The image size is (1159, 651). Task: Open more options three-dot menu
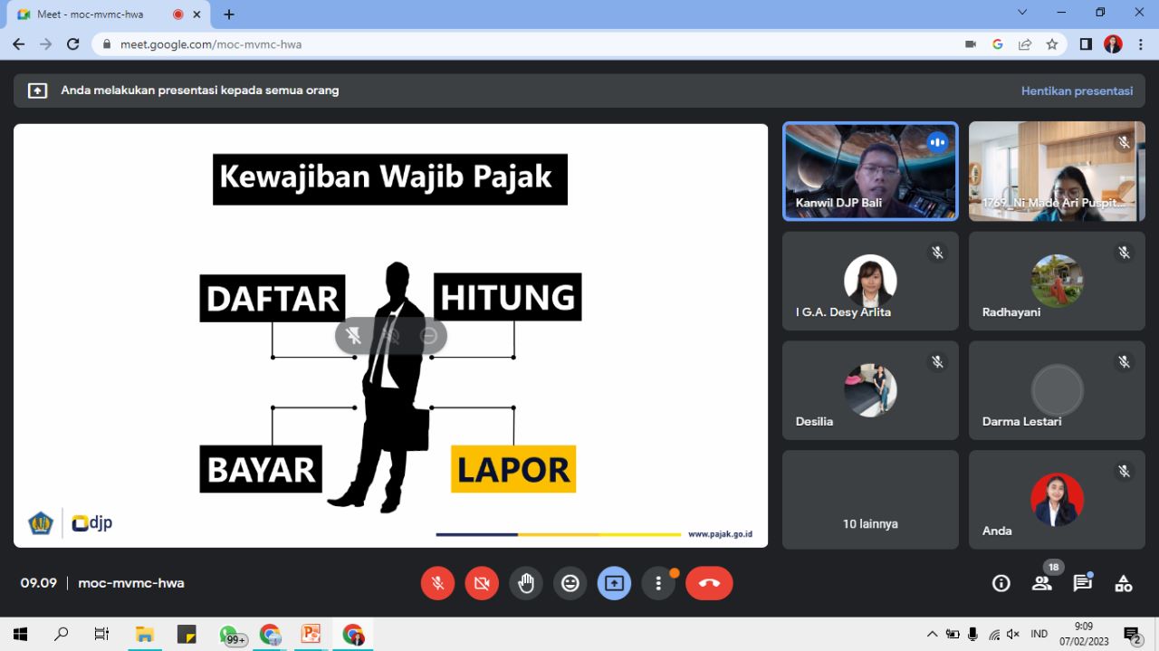[658, 584]
